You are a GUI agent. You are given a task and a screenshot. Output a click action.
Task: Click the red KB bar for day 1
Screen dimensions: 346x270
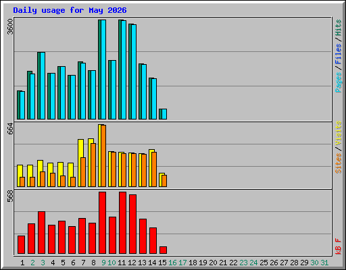[x=22, y=245]
